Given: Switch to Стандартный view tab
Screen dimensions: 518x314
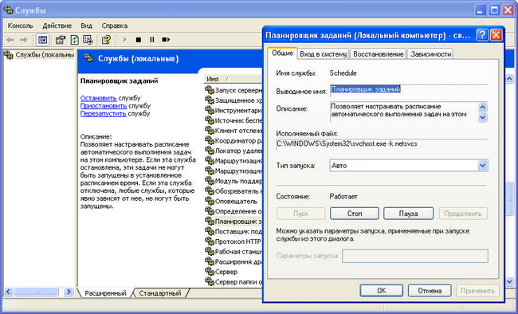Looking at the screenshot, I should [x=160, y=292].
